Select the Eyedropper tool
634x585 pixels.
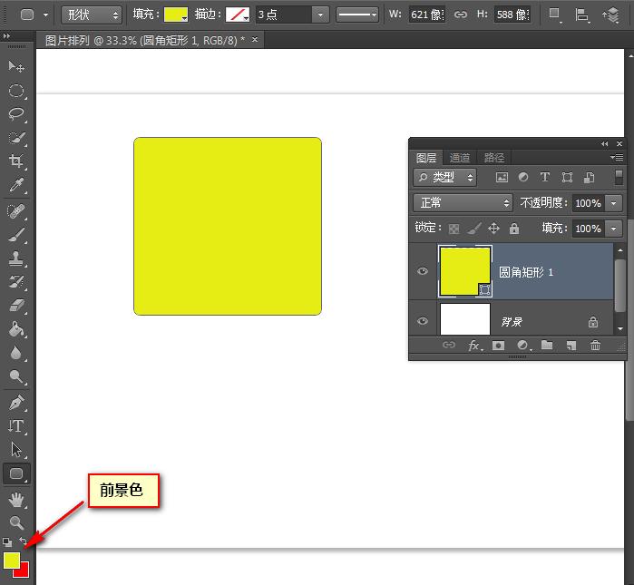(16, 185)
